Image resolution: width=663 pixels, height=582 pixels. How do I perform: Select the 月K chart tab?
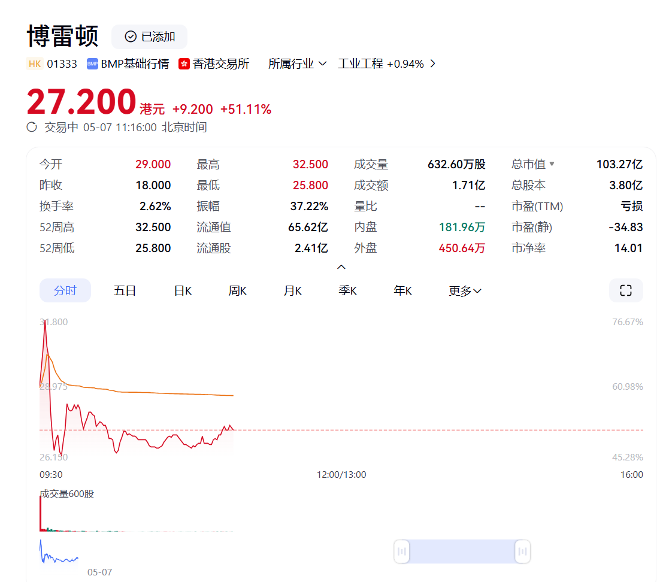293,291
